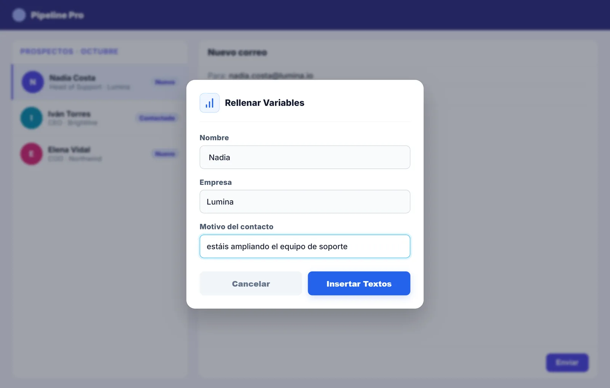Screen dimensions: 610x388
Task: Click the Empresa field label
Action: [x=215, y=182]
